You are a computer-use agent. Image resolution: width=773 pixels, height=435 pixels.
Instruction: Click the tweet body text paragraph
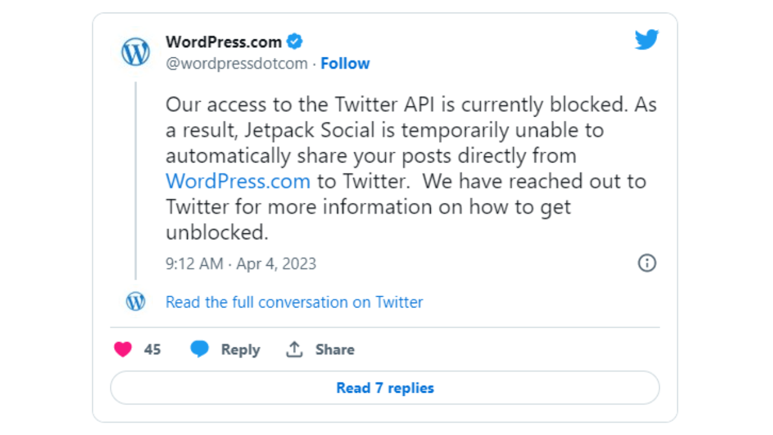click(411, 169)
